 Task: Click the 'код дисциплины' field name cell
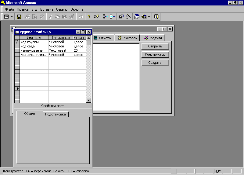pyautogui.click(x=34, y=55)
